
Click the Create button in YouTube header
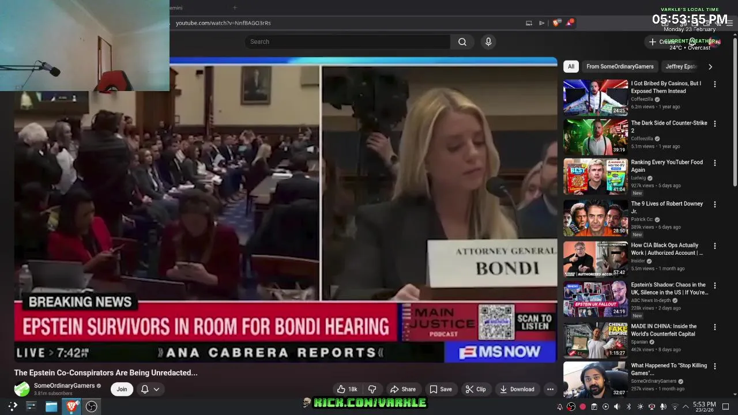[663, 41]
